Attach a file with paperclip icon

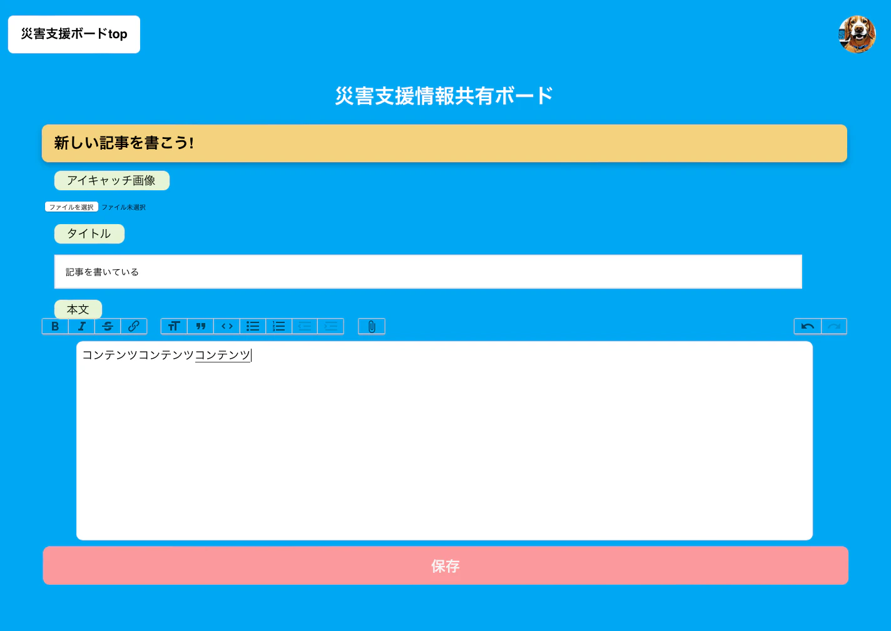pos(372,326)
